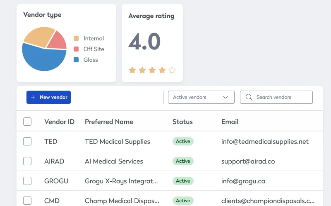The height and width of the screenshot is (206, 331).
Task: Check the AIRAD vendor row checkbox
Action: coord(27,161)
